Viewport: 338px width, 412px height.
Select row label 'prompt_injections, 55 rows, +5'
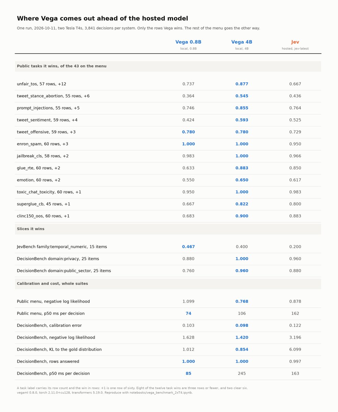tap(48, 108)
